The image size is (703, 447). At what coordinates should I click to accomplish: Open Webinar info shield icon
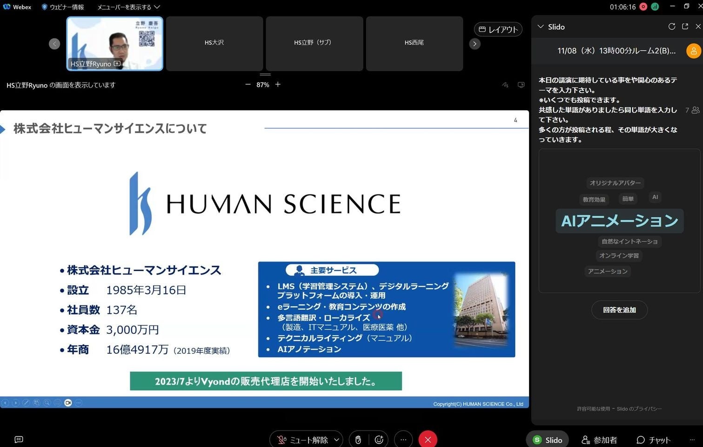point(45,7)
